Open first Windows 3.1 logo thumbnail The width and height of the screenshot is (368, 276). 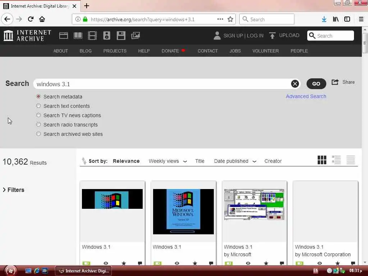tap(112, 199)
